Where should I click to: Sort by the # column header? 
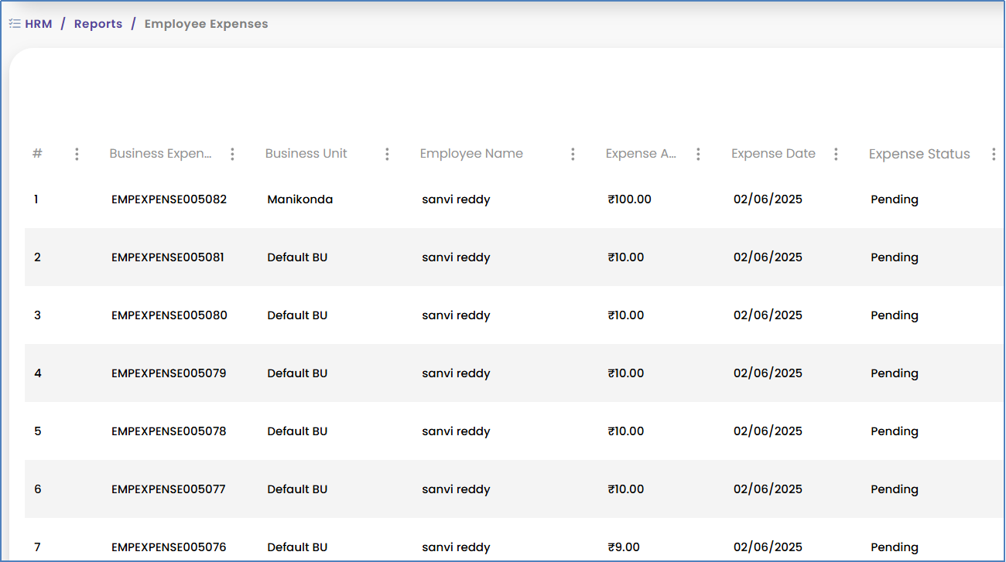pos(37,154)
